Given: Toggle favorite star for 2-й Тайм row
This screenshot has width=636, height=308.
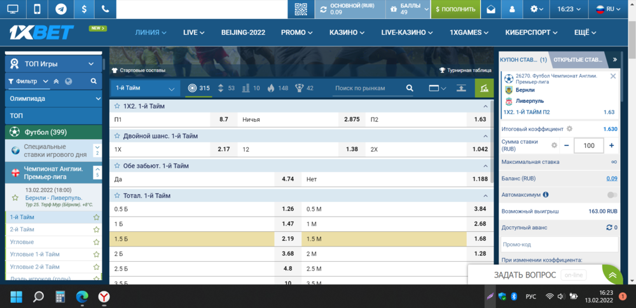Looking at the screenshot, I should 96,230.
